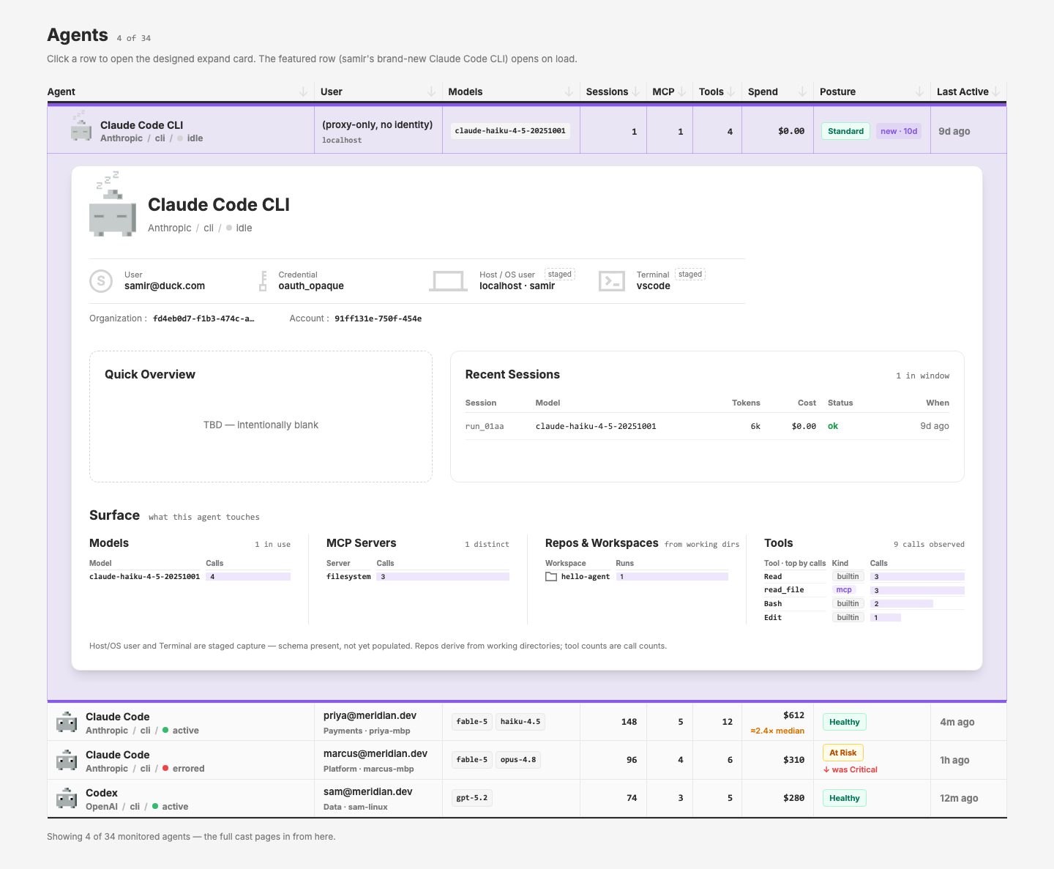Image resolution: width=1054 pixels, height=869 pixels.
Task: Click the $310 spend value
Action: click(x=793, y=760)
